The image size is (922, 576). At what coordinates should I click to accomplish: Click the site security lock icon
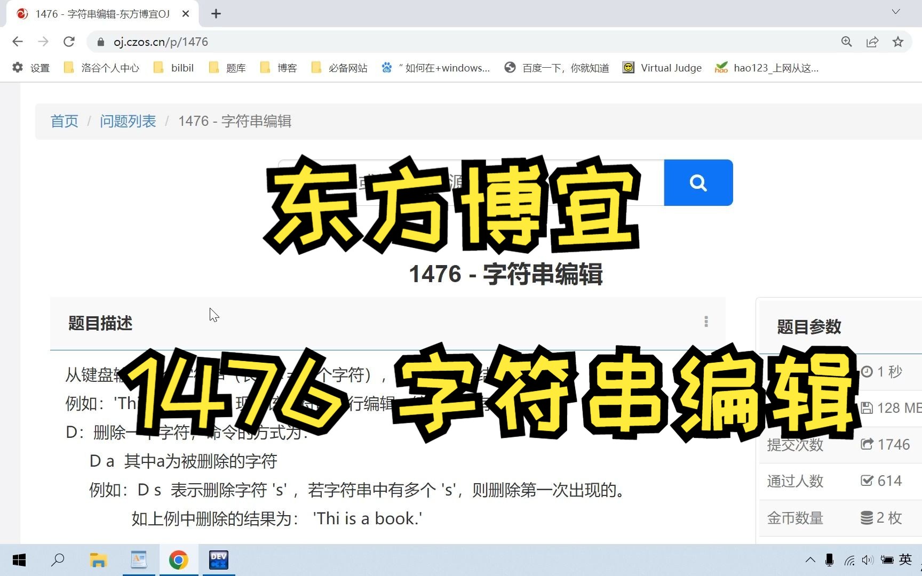coord(100,42)
